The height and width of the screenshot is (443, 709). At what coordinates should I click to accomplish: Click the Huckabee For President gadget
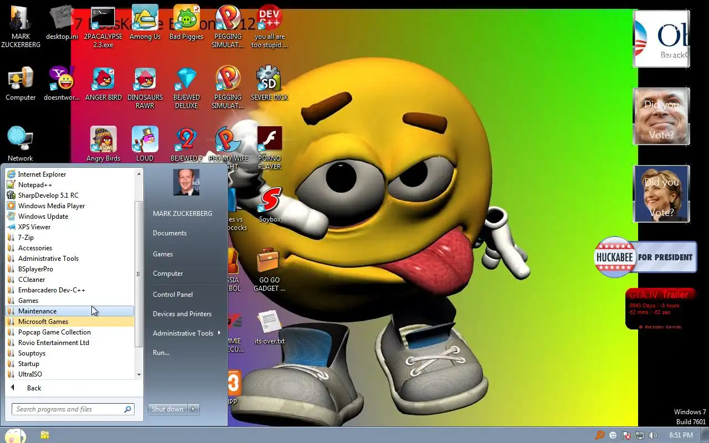(x=645, y=257)
